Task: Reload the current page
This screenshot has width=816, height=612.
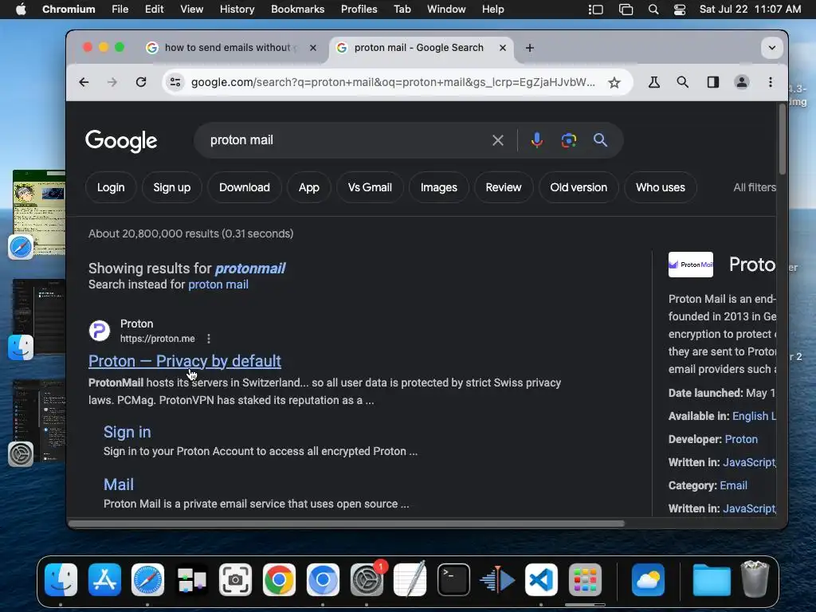Action: (x=141, y=82)
